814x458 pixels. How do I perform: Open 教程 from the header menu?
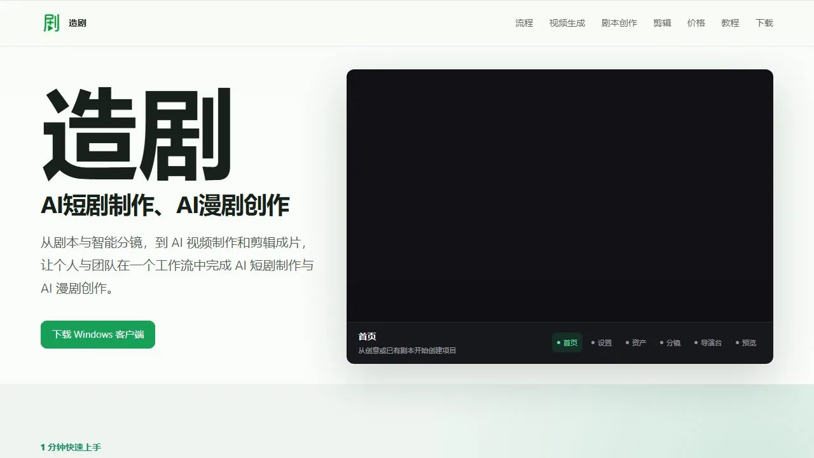point(730,23)
